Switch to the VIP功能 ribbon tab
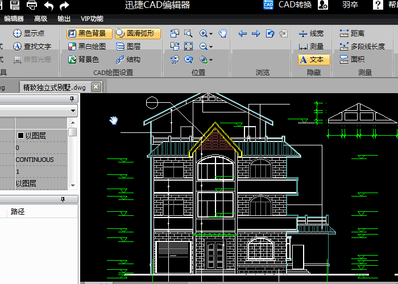Image resolution: width=398 pixels, height=284 pixels. [x=92, y=18]
